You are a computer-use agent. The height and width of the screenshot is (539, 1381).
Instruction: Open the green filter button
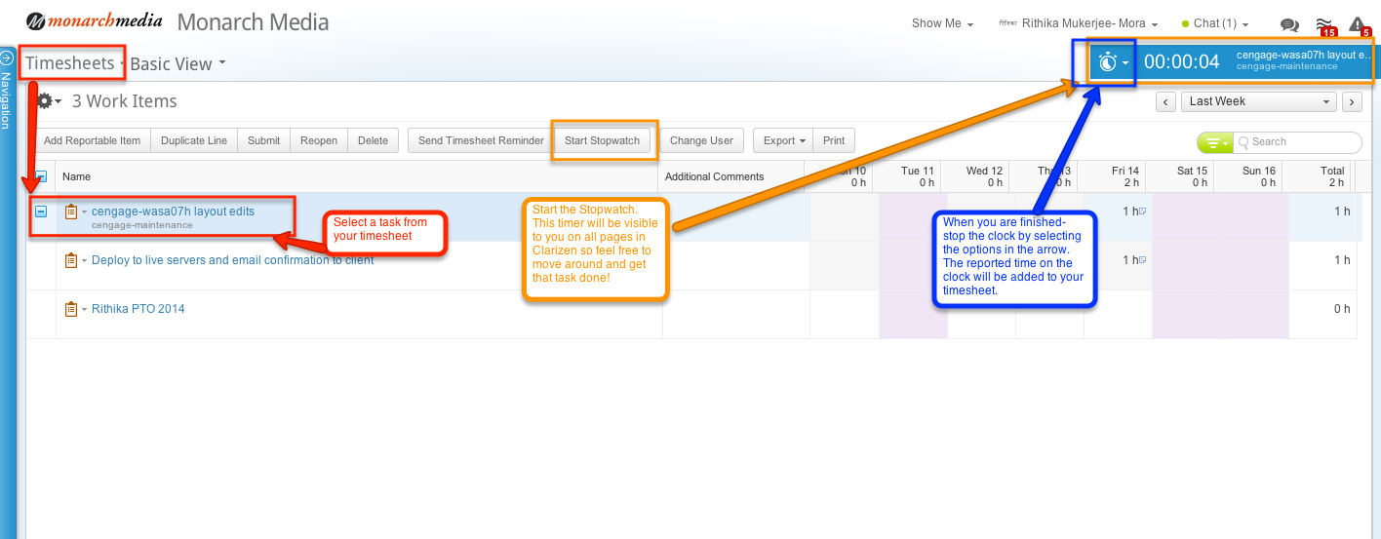(x=1214, y=142)
